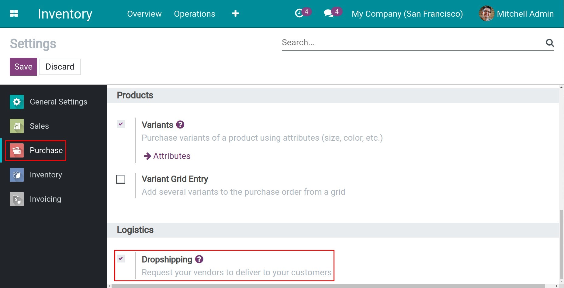This screenshot has width=564, height=288.
Task: Open the My Company (San Francisco) switcher
Action: pos(407,14)
